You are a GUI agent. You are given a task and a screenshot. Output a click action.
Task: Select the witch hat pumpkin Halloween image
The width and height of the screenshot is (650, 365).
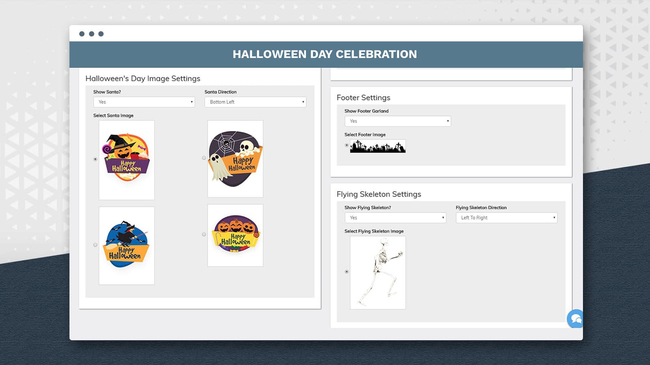127,159
